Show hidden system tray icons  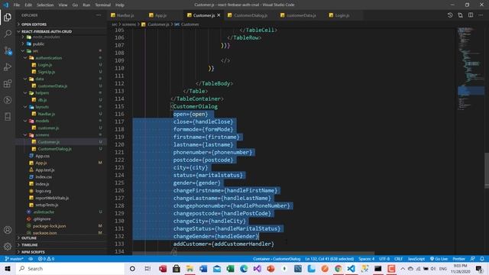[403, 268]
